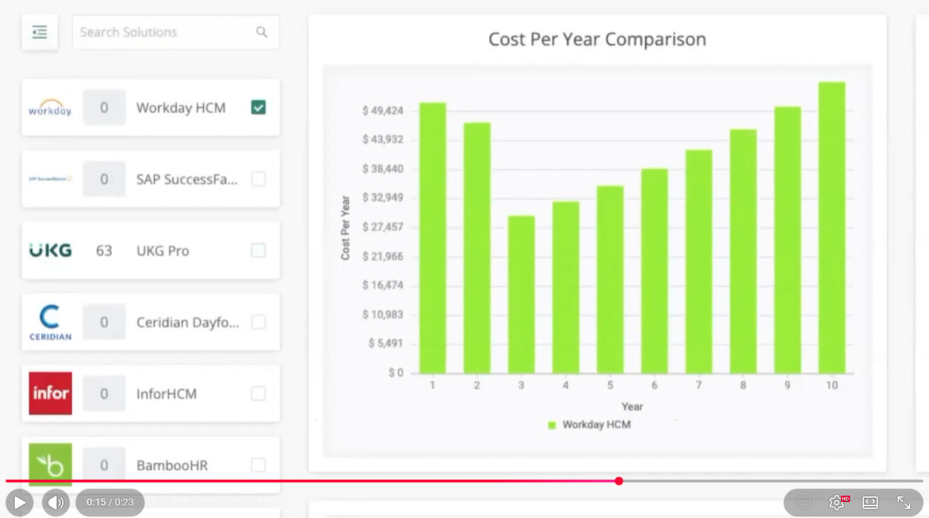Click the search magnifier icon
This screenshot has height=518, width=929.
pos(262,32)
